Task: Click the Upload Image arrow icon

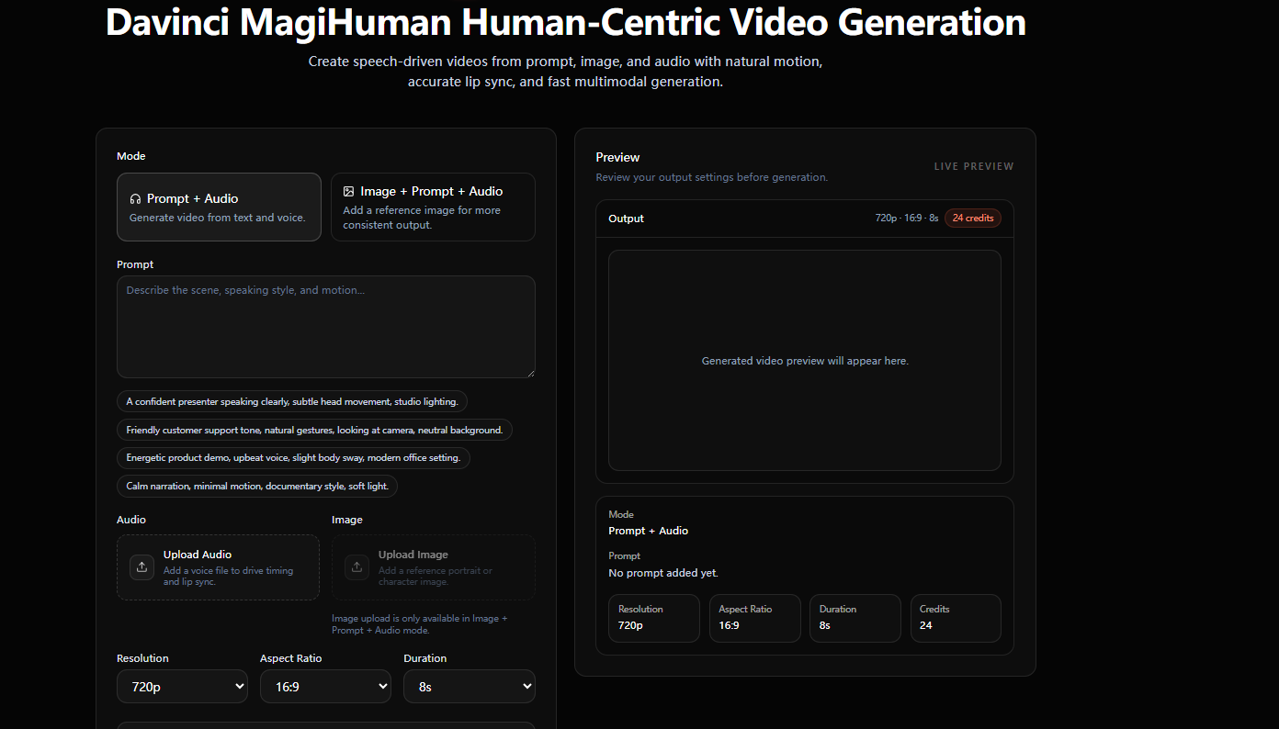Action: pyautogui.click(x=357, y=566)
